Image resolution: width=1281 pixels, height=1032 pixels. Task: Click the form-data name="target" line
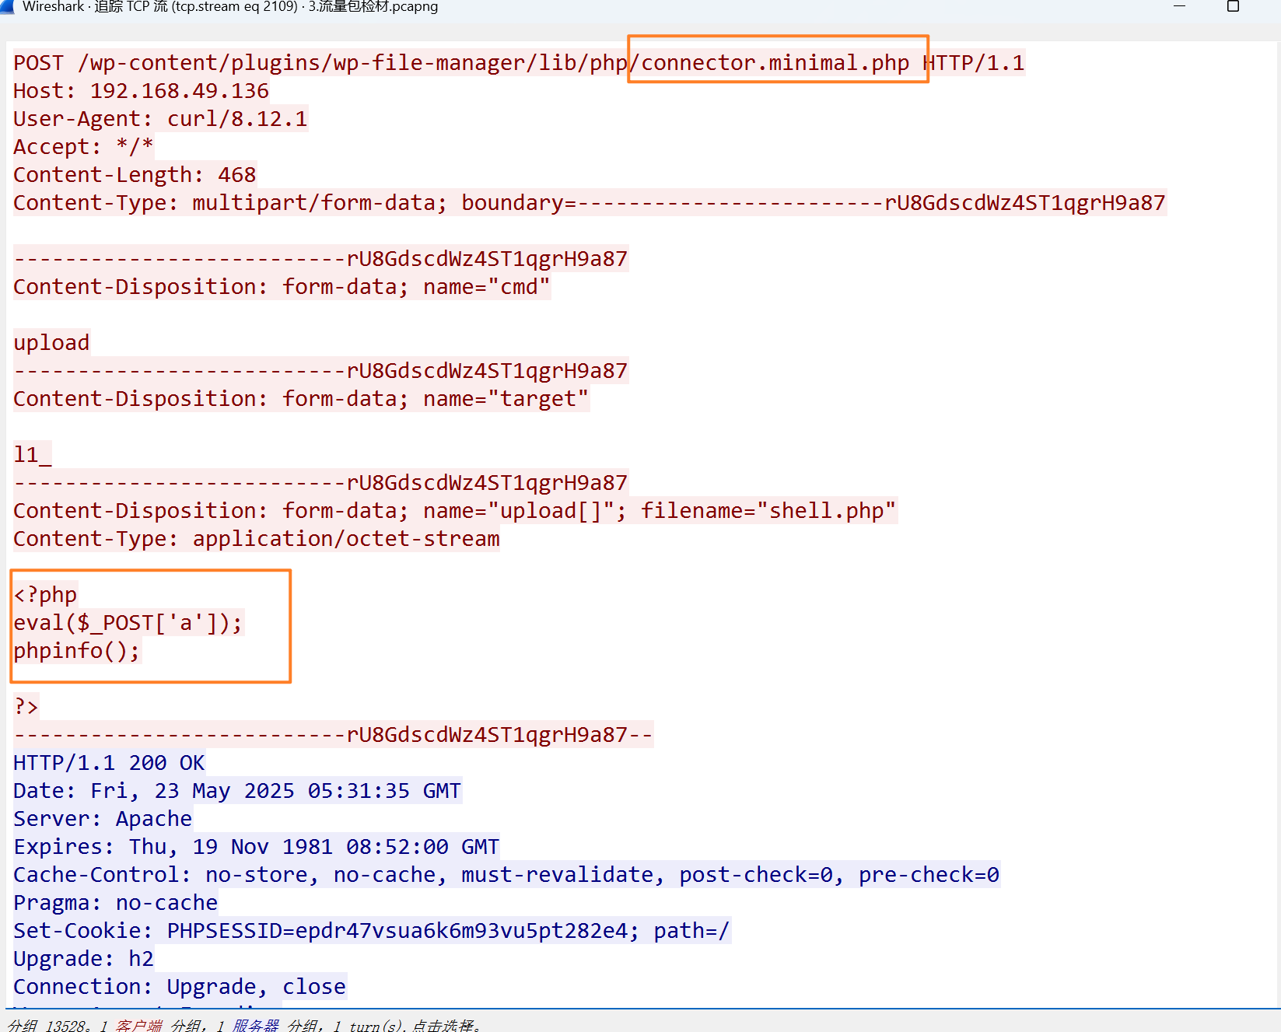(301, 399)
